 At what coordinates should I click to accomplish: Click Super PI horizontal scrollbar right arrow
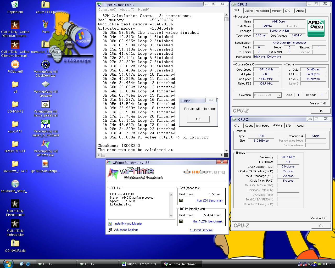click(222, 155)
